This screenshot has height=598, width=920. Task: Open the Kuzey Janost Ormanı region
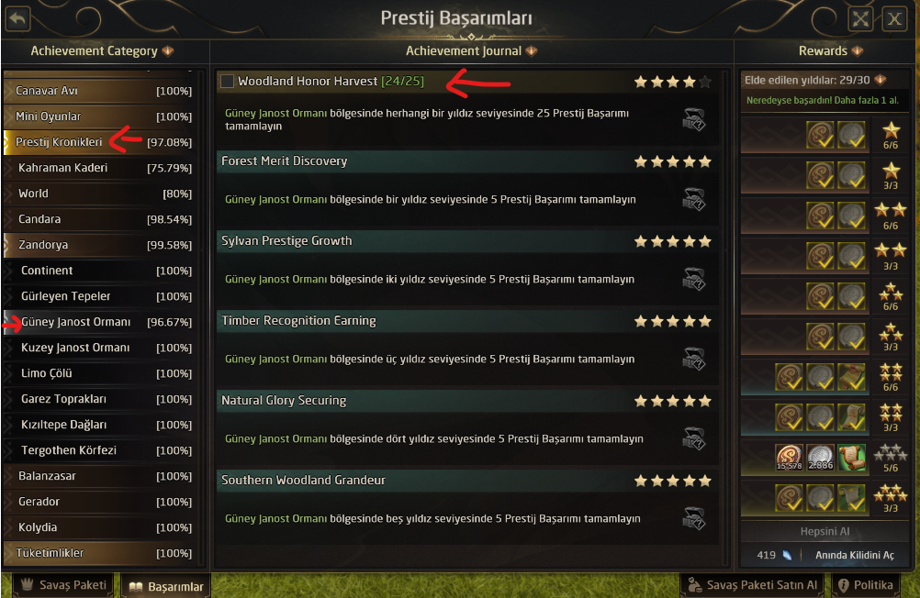[75, 348]
